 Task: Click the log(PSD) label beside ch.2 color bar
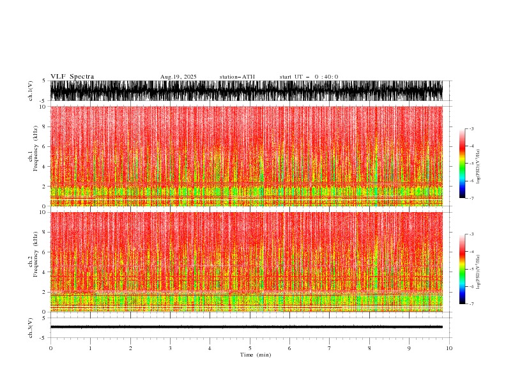tap(479, 272)
